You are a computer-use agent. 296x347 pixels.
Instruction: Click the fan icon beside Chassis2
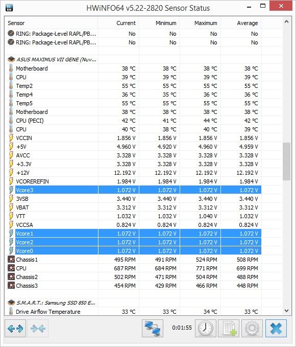[11, 277]
